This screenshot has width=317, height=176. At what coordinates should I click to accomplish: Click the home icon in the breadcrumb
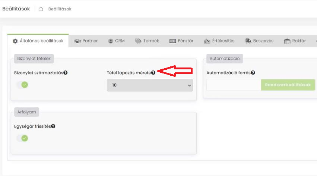[41, 9]
